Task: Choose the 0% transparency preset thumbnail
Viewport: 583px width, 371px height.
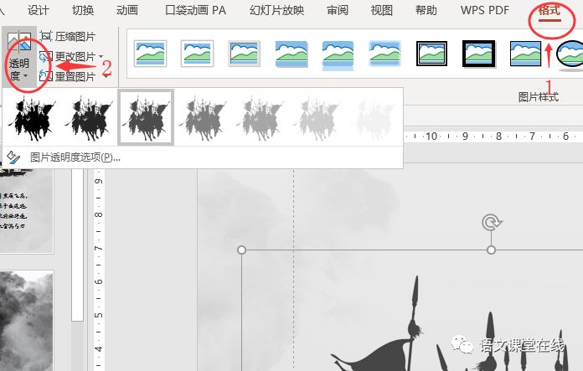Action: (32, 117)
